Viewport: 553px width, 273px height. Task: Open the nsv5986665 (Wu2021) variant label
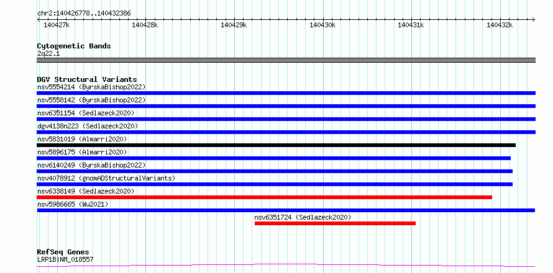(73, 204)
